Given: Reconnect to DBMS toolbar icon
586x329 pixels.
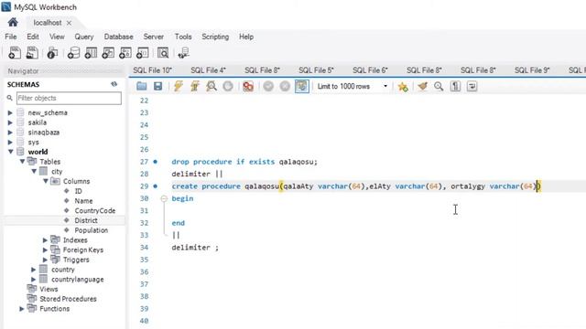Looking at the screenshot, I should [183, 53].
